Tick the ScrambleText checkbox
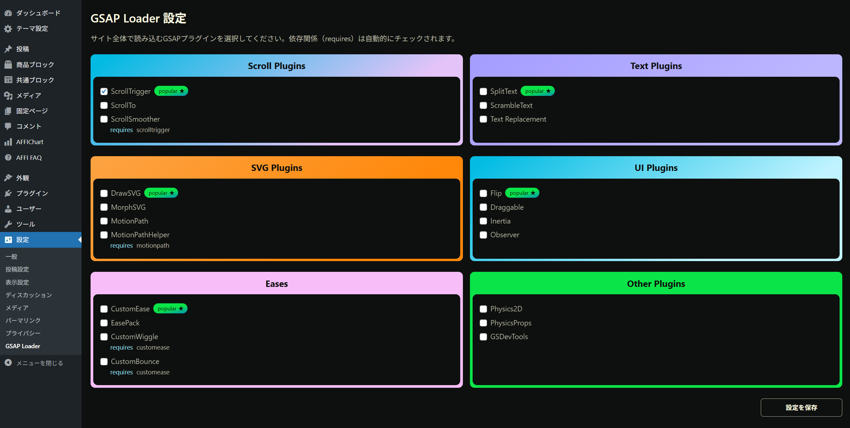Screen dimensions: 850x428 click(483, 106)
